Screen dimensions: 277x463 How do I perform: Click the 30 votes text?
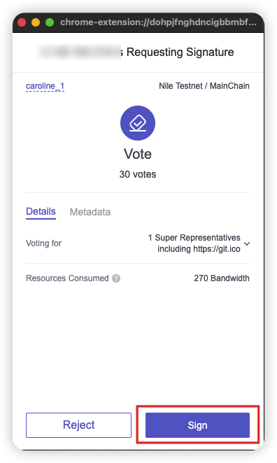click(138, 174)
